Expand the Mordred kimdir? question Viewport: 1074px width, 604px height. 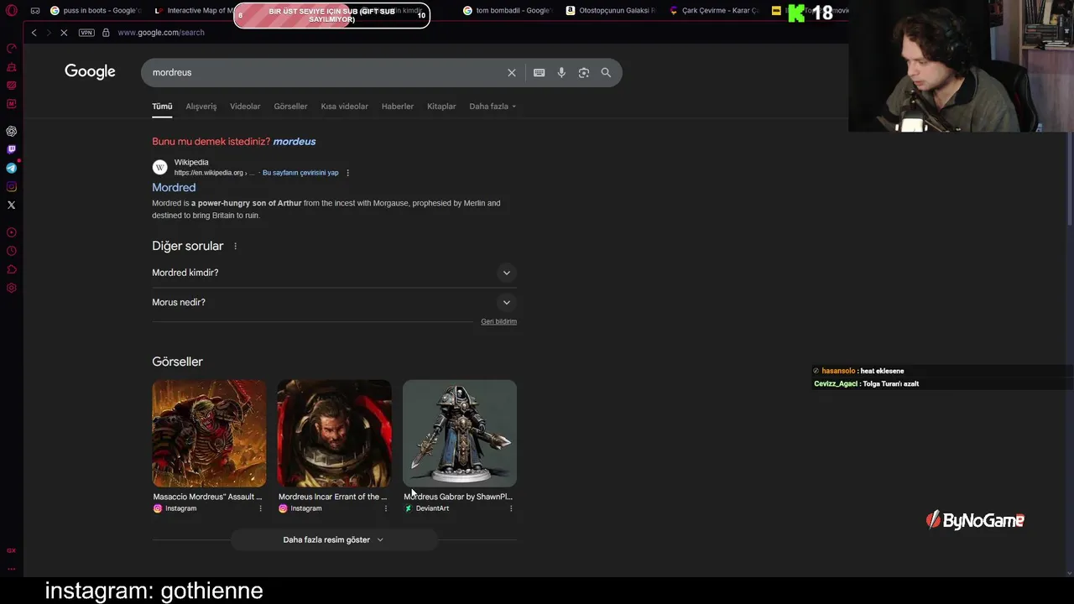click(x=334, y=273)
